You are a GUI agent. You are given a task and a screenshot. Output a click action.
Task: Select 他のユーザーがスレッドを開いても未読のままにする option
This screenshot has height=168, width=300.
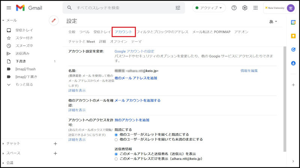116,139
